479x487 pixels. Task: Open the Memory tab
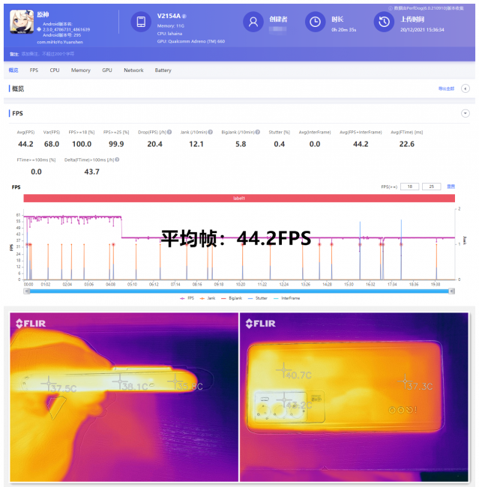(80, 70)
